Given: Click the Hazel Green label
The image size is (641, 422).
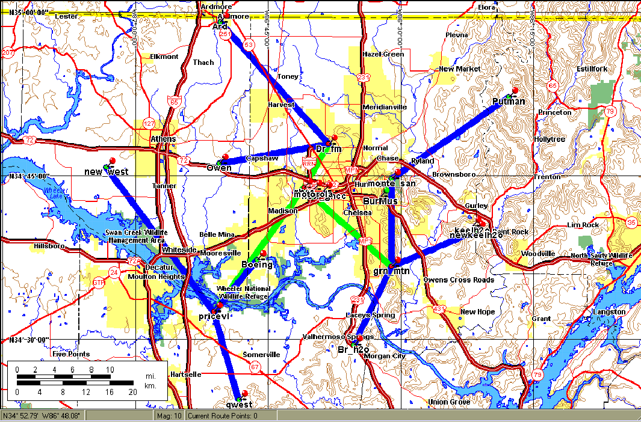Looking at the screenshot, I should [x=383, y=54].
